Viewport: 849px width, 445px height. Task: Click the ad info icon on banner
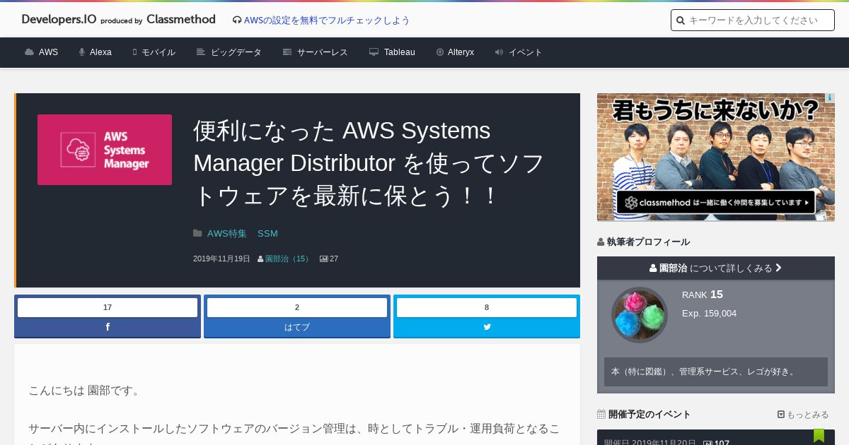click(830, 98)
